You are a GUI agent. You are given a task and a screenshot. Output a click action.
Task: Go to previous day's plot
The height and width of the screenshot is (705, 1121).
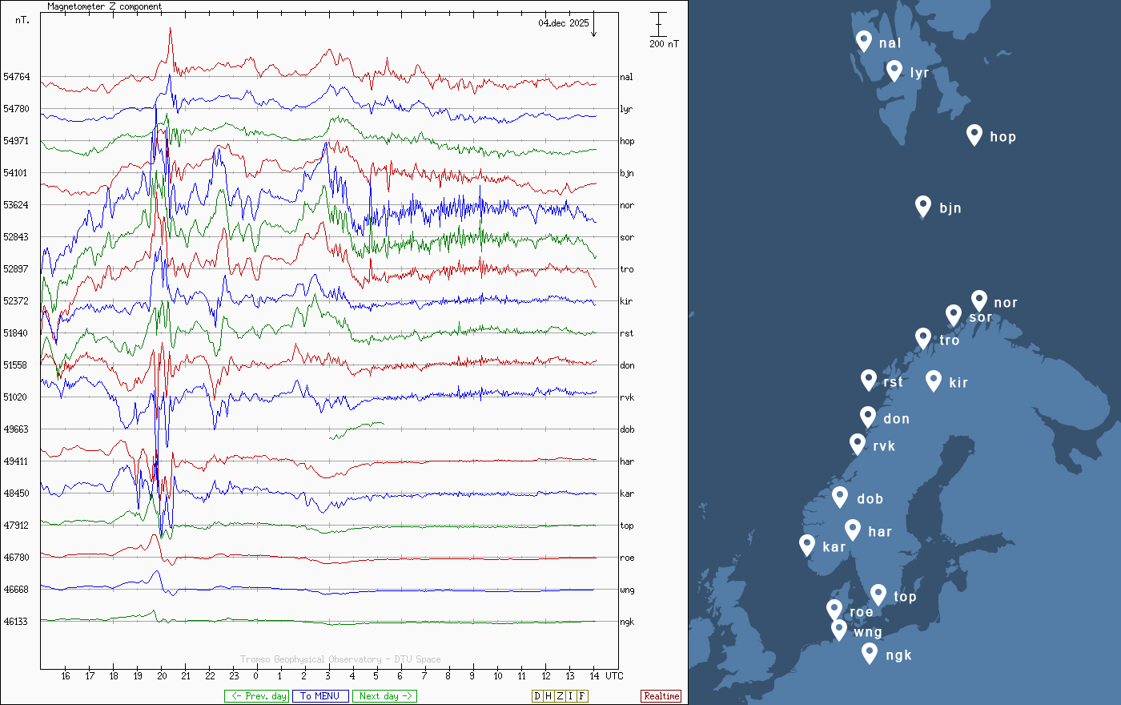point(256,696)
